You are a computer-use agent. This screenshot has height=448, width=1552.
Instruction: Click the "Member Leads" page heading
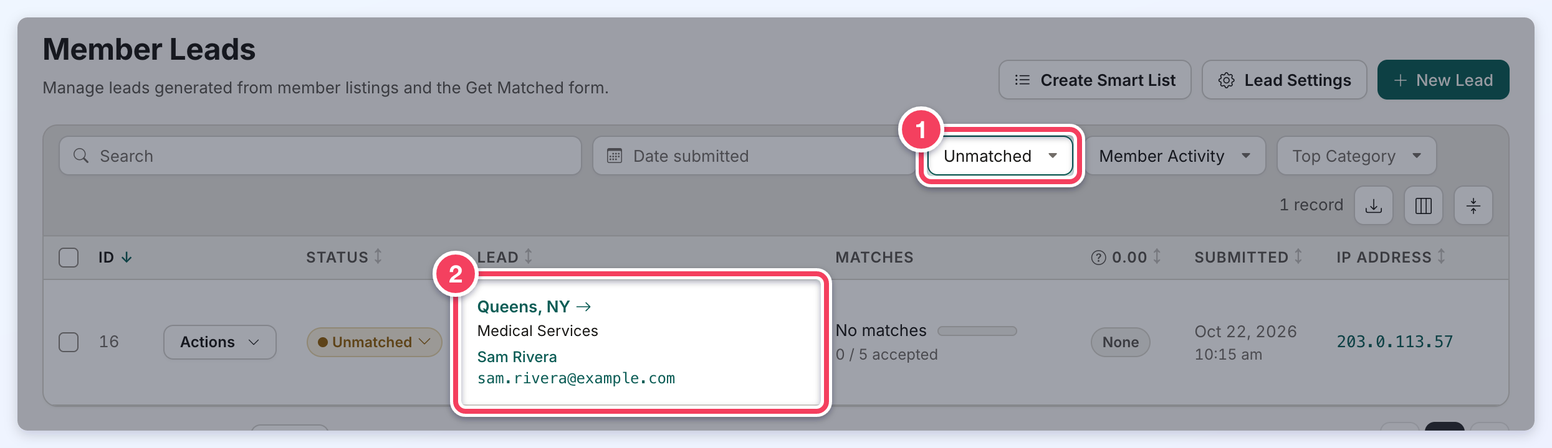[149, 49]
